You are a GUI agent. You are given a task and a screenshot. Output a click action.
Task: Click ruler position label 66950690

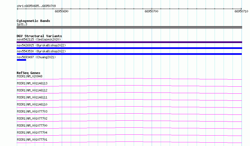tap(62, 11)
